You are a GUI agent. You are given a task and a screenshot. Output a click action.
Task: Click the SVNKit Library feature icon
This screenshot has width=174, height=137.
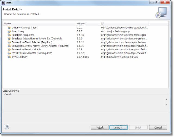point(9,57)
